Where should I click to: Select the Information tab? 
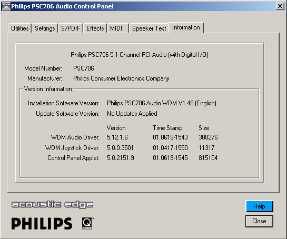tap(186, 27)
